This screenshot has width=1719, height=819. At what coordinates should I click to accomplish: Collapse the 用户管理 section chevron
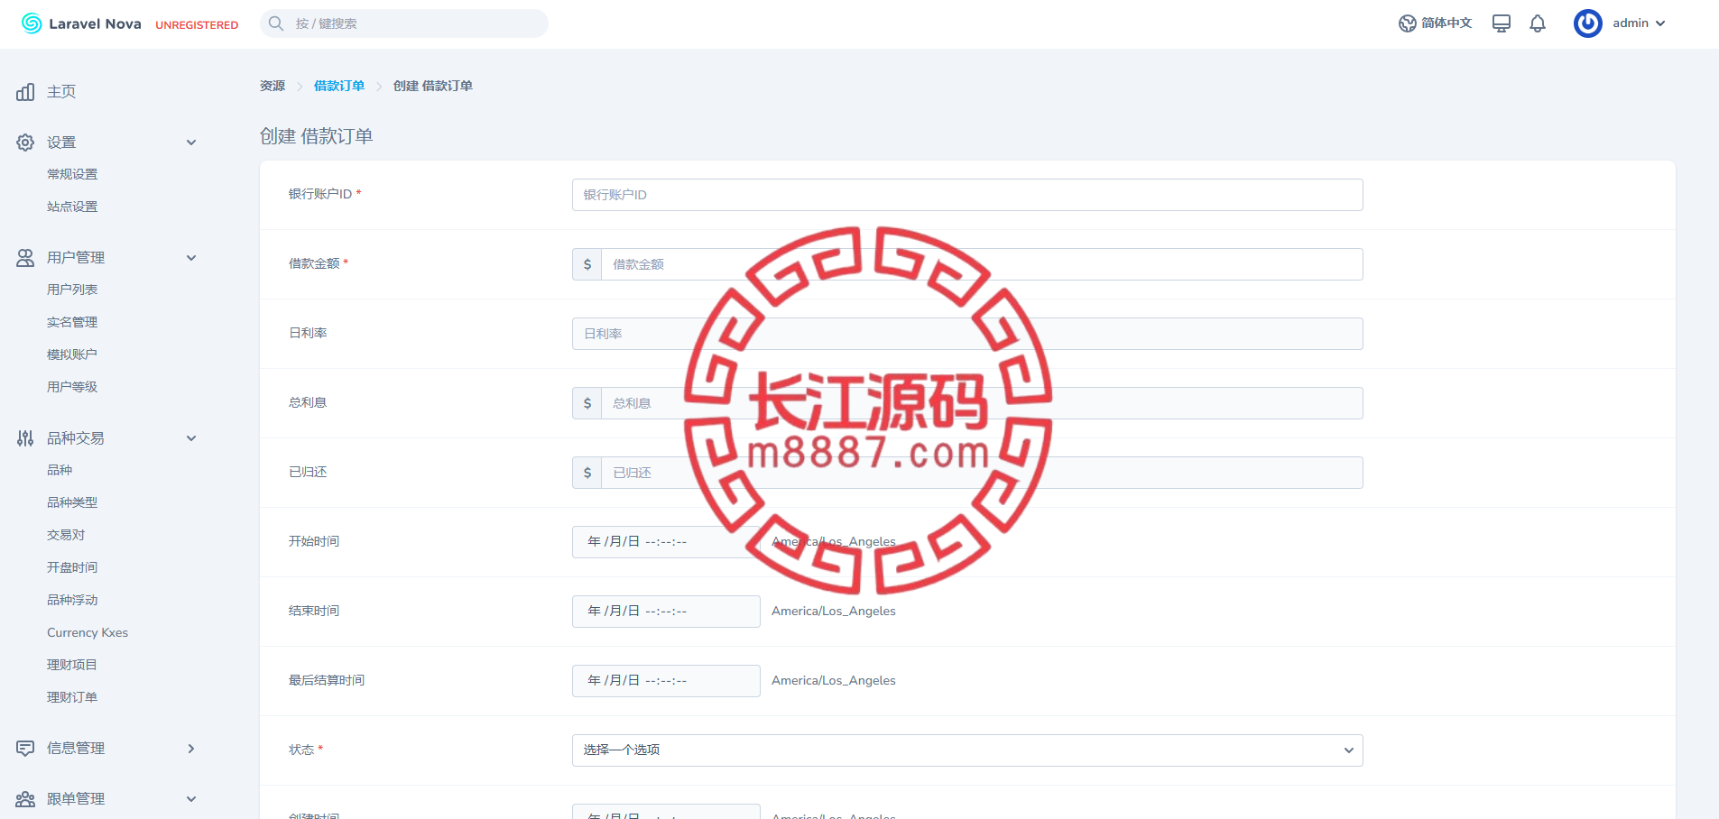(191, 258)
